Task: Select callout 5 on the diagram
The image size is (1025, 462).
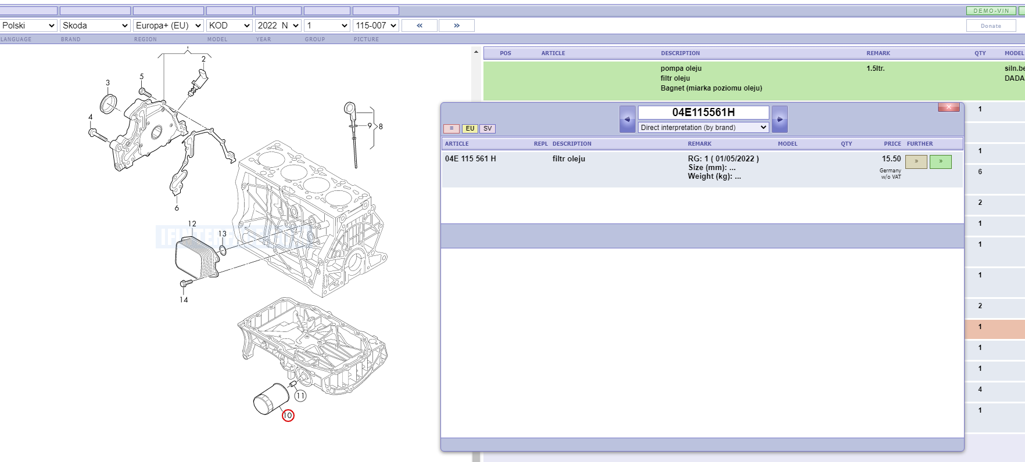Action: pos(141,77)
